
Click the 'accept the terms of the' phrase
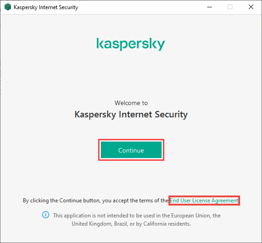(x=141, y=201)
